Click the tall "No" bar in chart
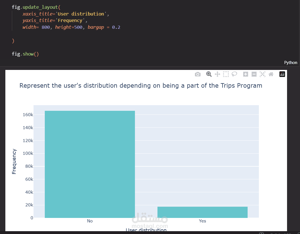The height and width of the screenshot is (234, 300). tap(90, 164)
